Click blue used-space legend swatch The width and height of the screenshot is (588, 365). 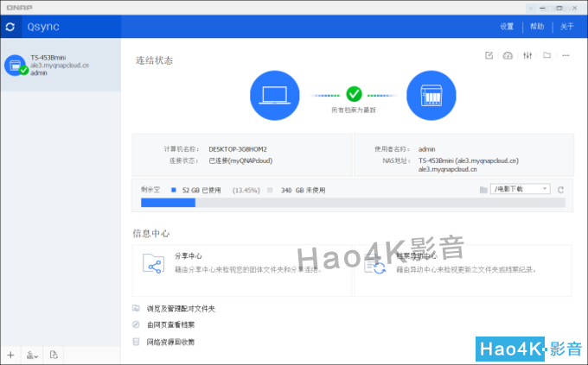coord(173,190)
